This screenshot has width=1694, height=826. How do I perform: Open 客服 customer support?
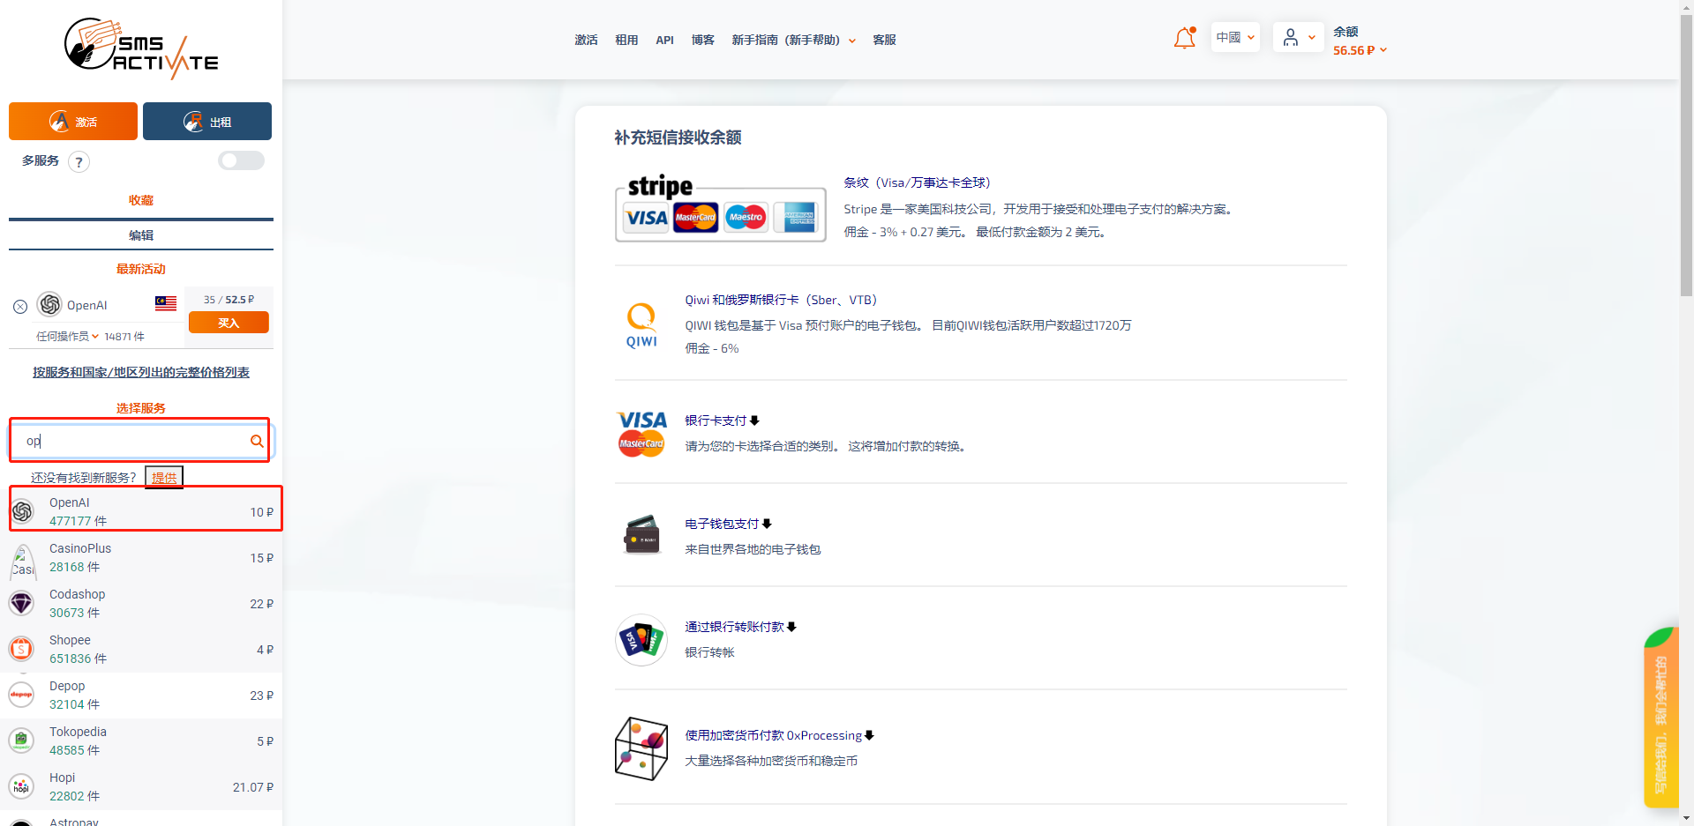coord(884,40)
